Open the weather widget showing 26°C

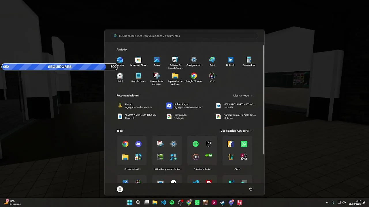click(13, 202)
